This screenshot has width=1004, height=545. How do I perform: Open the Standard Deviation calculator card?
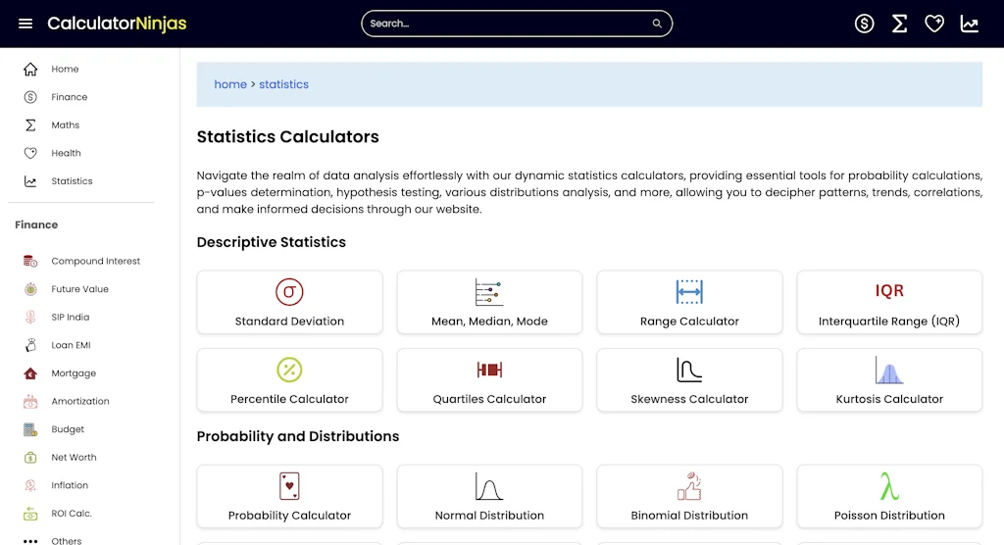point(289,303)
